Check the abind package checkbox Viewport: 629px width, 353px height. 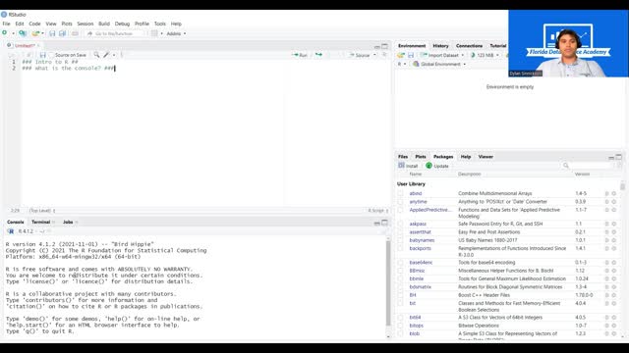[400, 193]
